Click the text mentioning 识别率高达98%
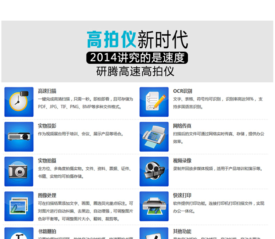 click(218, 99)
